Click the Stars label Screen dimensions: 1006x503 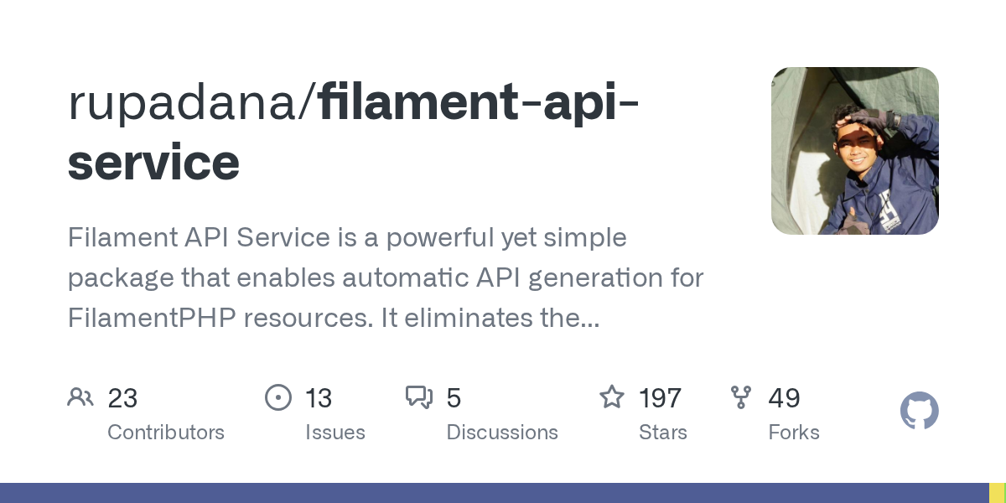(663, 433)
